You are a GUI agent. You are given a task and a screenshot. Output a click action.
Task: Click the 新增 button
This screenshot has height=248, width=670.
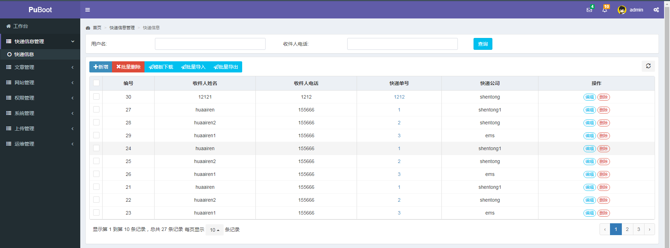click(101, 67)
